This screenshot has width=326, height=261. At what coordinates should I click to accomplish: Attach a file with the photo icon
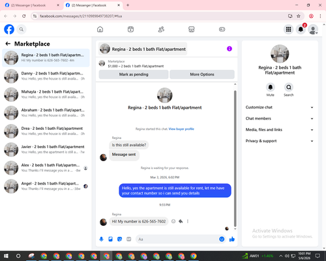110,239
